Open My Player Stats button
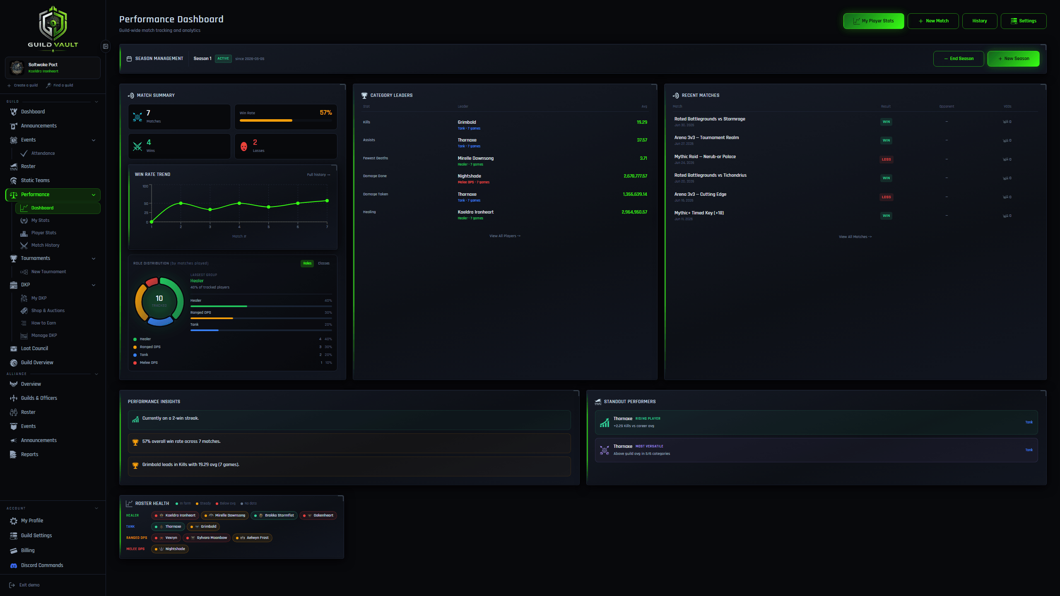Image resolution: width=1060 pixels, height=596 pixels. click(874, 21)
